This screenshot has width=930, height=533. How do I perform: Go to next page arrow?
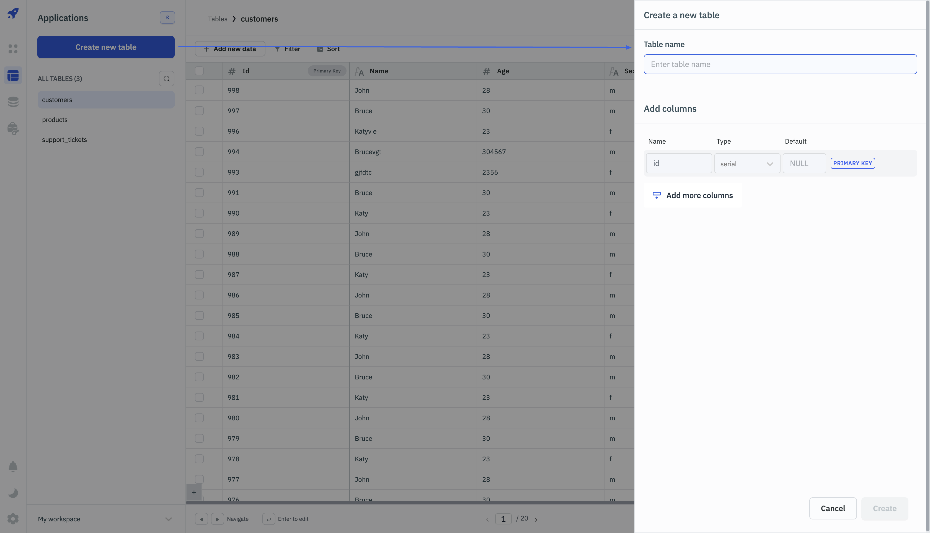(x=536, y=519)
